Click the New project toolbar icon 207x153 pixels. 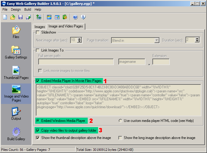click(5, 17)
